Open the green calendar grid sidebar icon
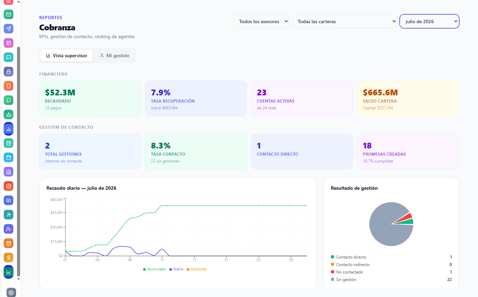 click(9, 143)
